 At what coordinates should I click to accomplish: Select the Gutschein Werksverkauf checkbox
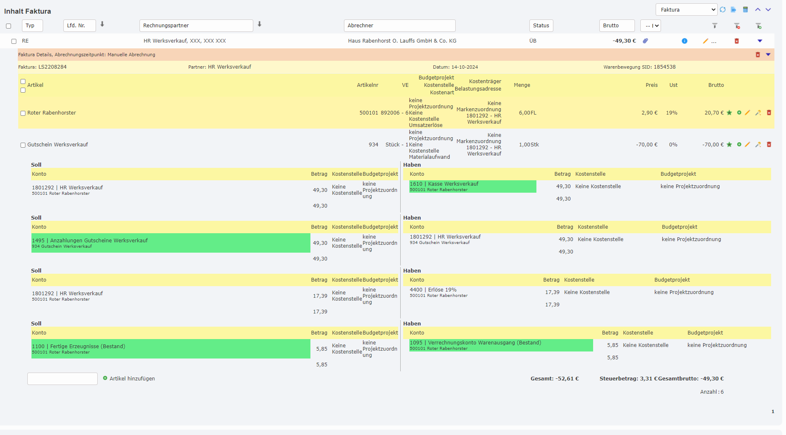point(23,145)
